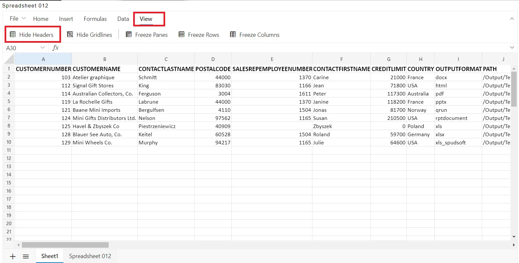Click Freeze Columns label
Image resolution: width=519 pixels, height=263 pixels.
(259, 35)
